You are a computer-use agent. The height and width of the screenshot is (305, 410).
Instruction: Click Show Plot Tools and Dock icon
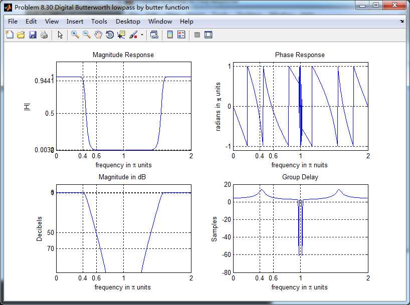(x=209, y=35)
